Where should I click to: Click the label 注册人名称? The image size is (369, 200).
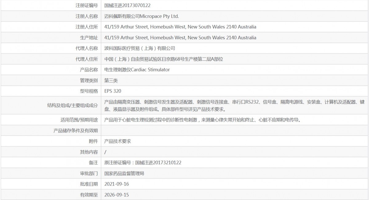(87, 16)
